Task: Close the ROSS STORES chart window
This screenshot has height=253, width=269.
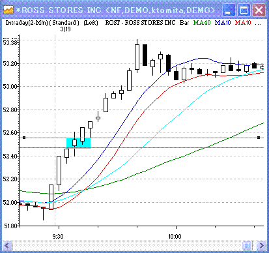Action: tap(259, 10)
